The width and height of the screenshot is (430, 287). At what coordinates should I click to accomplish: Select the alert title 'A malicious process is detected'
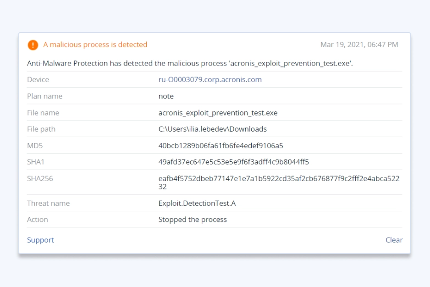pos(95,44)
